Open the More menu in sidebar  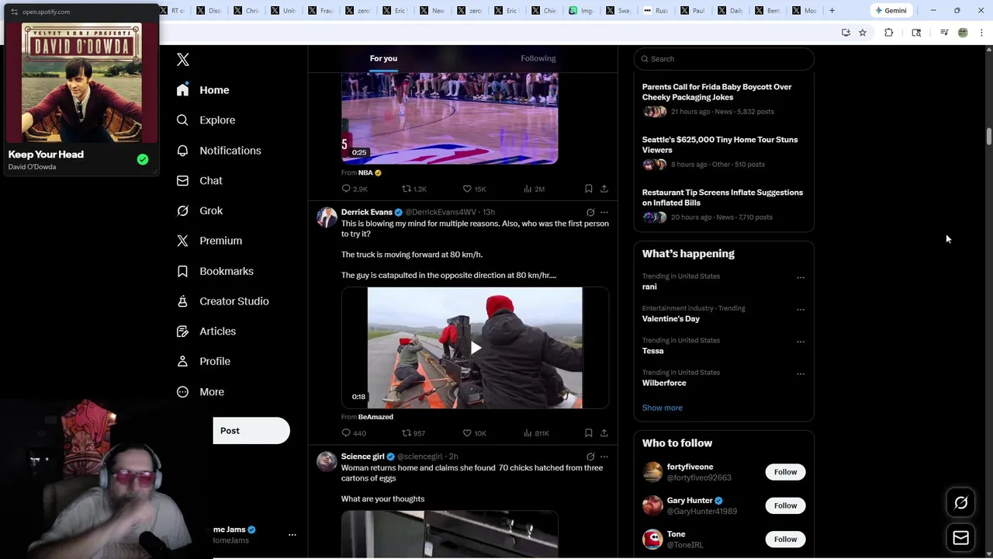click(x=200, y=392)
